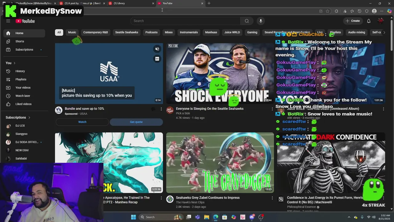Select the Contemporary R&B filter chip
Viewport: 394px width, 222px height.
95,32
